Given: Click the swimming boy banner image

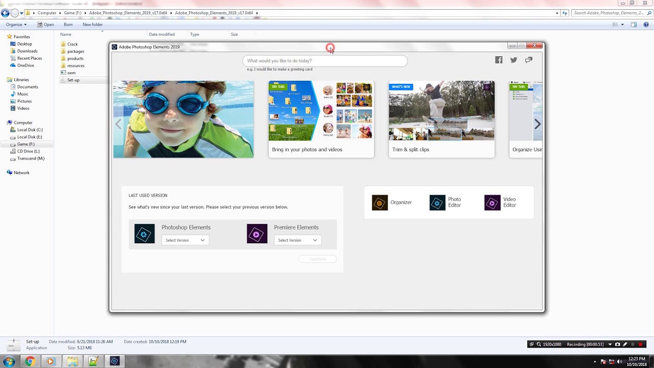Looking at the screenshot, I should coord(183,119).
